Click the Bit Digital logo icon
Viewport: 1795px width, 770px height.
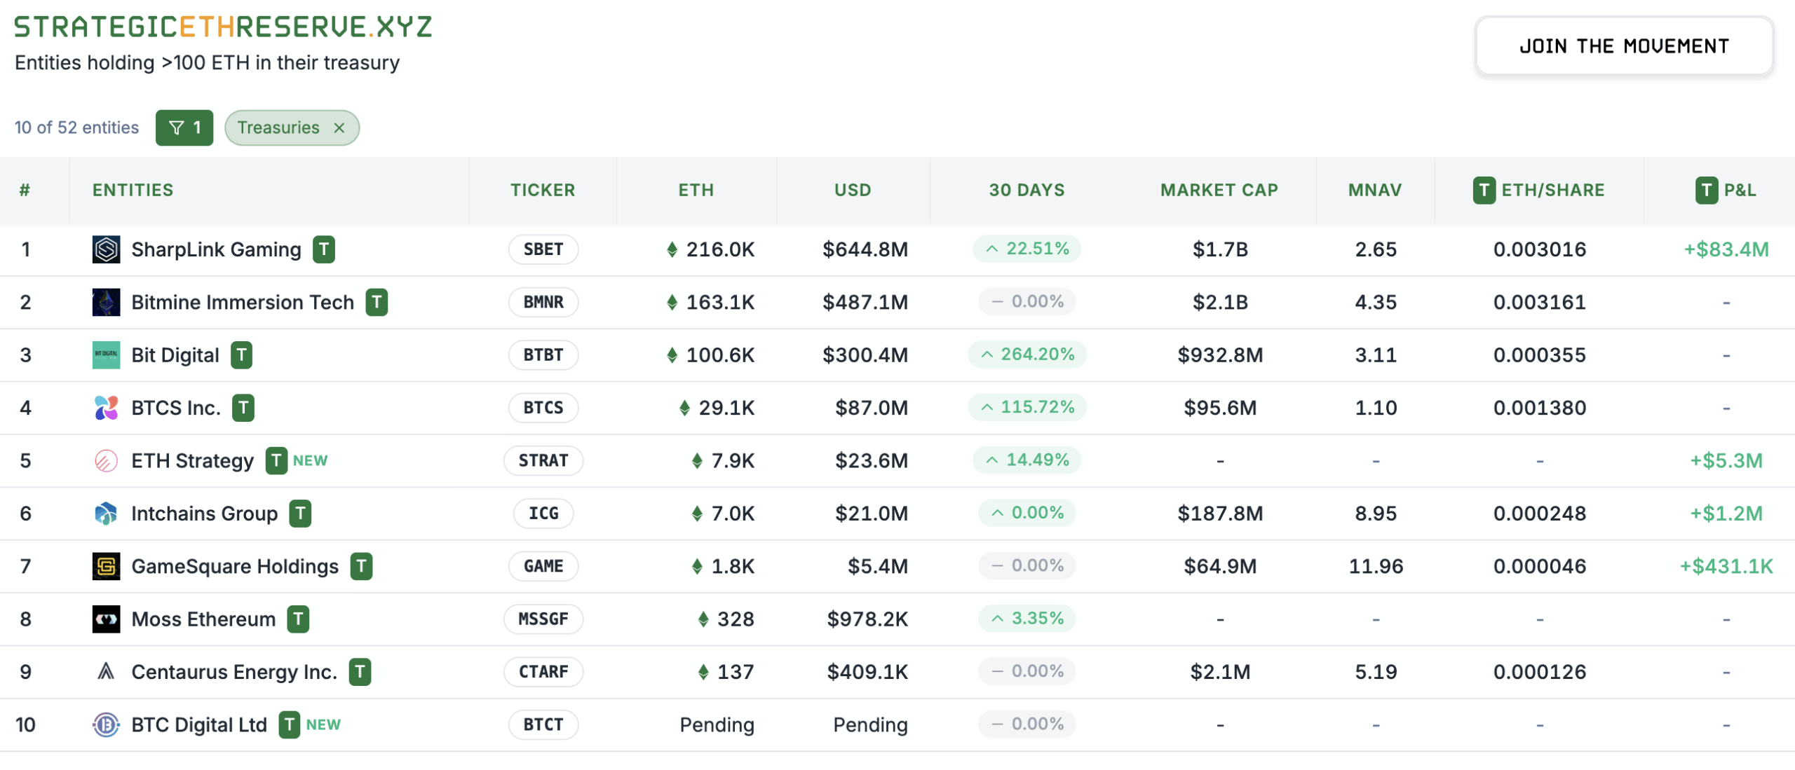pyautogui.click(x=106, y=355)
